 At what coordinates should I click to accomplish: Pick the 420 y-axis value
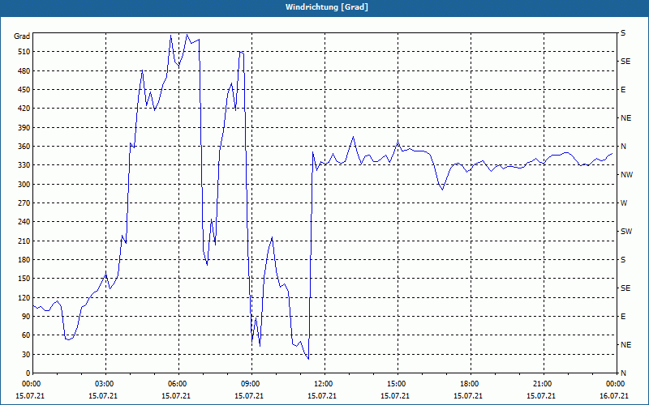(x=24, y=109)
